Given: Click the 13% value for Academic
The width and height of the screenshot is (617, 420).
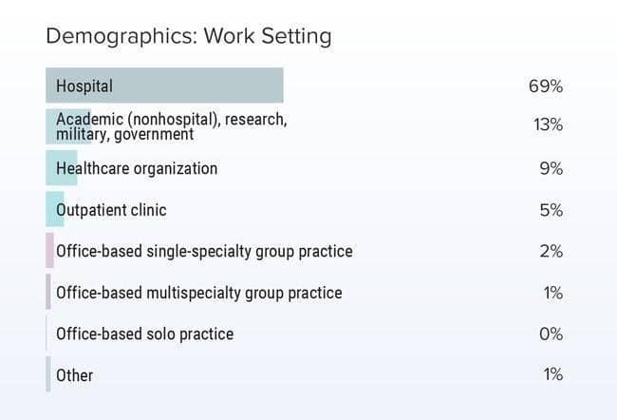Looking at the screenshot, I should click(548, 124).
